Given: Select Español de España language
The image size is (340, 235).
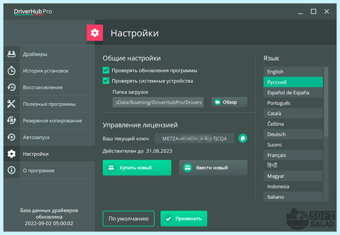Looking at the screenshot, I should coord(293,92).
